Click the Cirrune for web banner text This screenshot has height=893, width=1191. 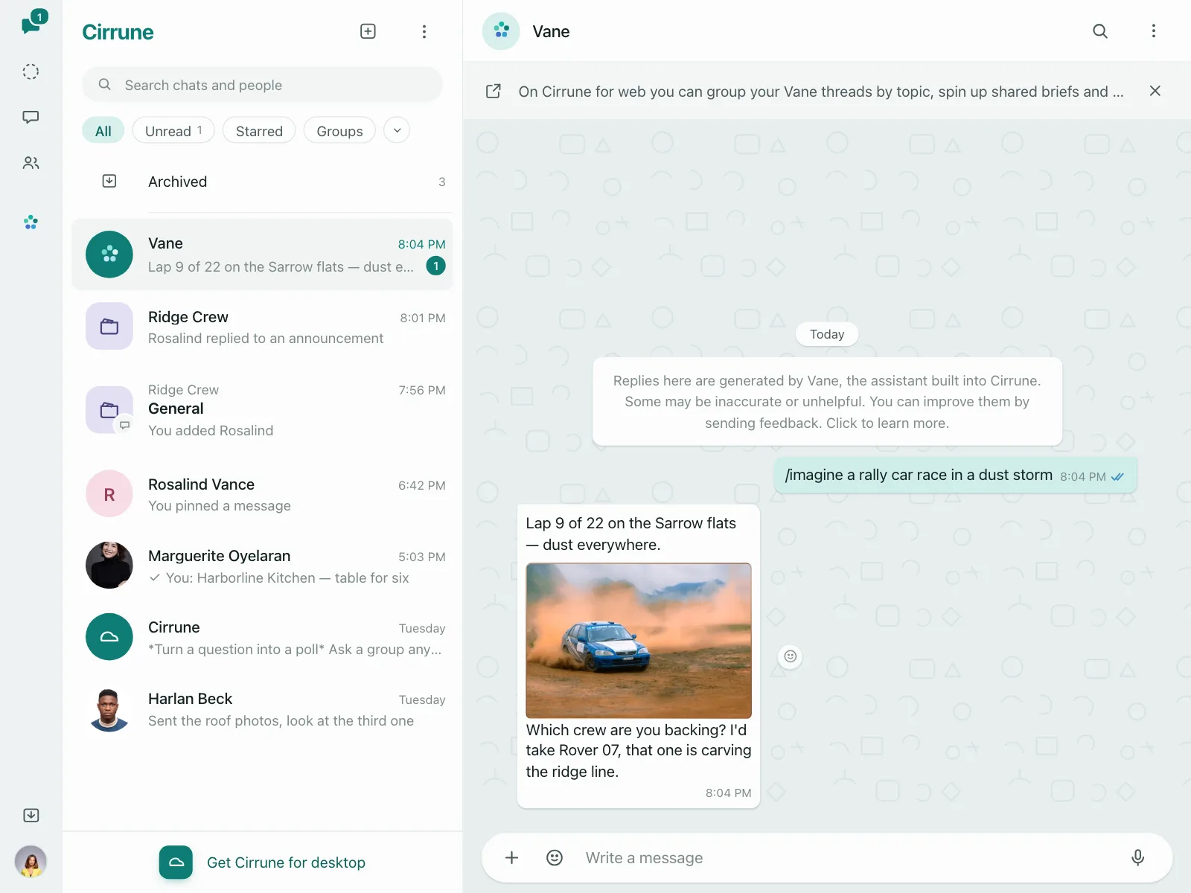(821, 92)
